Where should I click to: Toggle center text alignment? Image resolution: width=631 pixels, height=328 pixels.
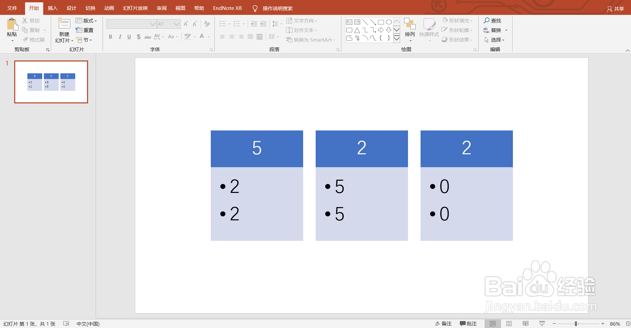pos(232,37)
